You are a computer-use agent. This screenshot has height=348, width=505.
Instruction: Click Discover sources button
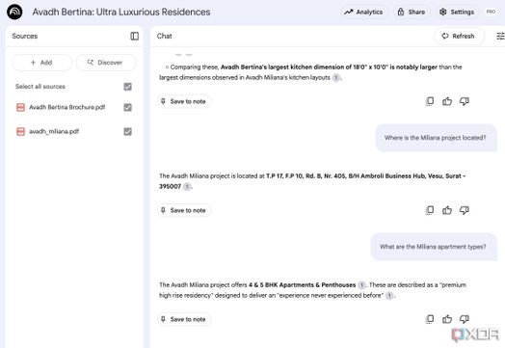pyautogui.click(x=106, y=63)
